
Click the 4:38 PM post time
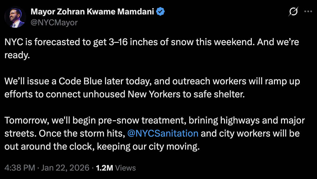coord(20,168)
